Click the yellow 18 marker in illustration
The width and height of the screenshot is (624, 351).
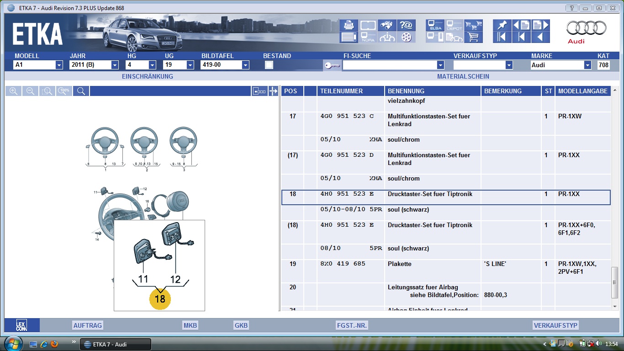pyautogui.click(x=160, y=299)
